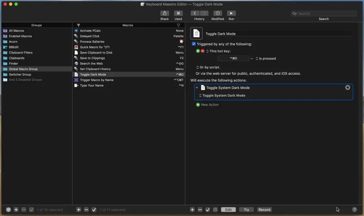Click the hot key field showing ⌃⌘D
The width and height of the screenshot is (364, 216).
(x=233, y=58)
